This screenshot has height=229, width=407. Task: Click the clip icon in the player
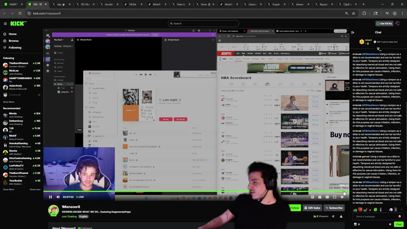click(x=320, y=197)
